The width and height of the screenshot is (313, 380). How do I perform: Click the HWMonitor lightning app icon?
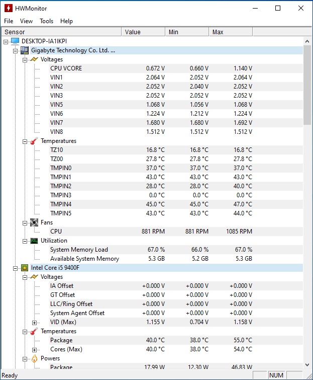[x=8, y=8]
